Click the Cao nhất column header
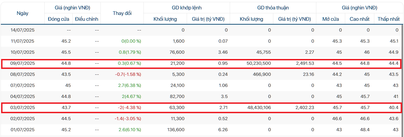 (360, 19)
